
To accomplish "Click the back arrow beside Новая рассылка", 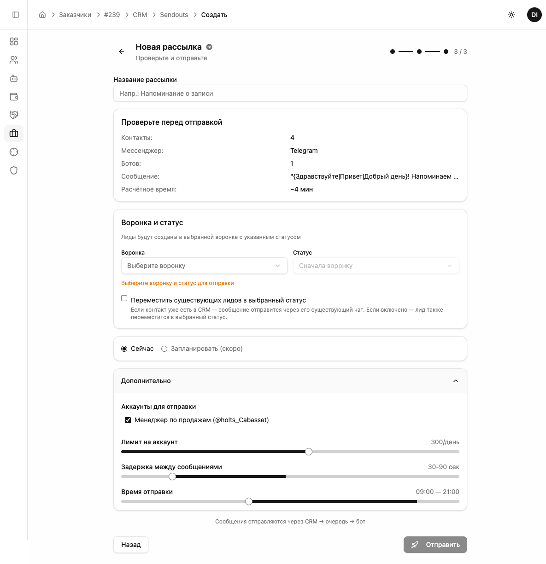I will [122, 52].
